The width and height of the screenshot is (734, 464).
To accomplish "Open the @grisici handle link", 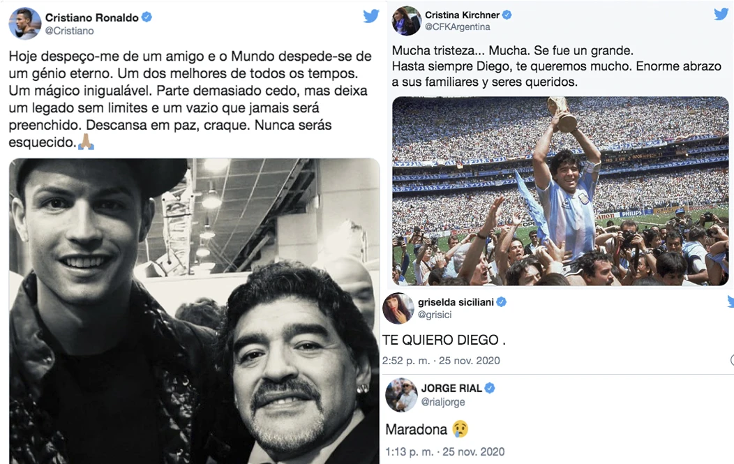I will point(435,315).
